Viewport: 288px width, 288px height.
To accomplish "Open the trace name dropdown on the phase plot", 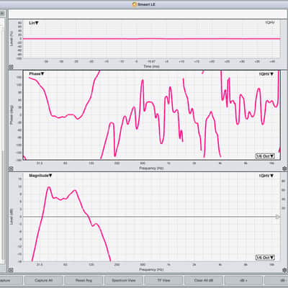I will pos(266,74).
